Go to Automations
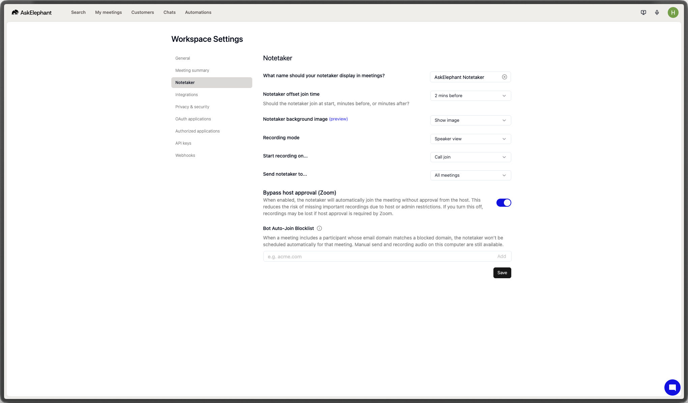This screenshot has height=403, width=688. (x=198, y=12)
